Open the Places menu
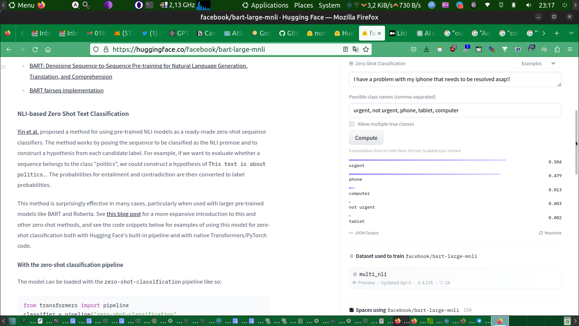The width and height of the screenshot is (579, 326). 304,5
